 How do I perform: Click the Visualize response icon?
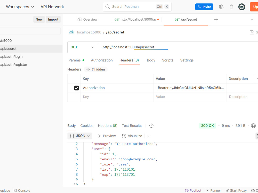coord(124,136)
